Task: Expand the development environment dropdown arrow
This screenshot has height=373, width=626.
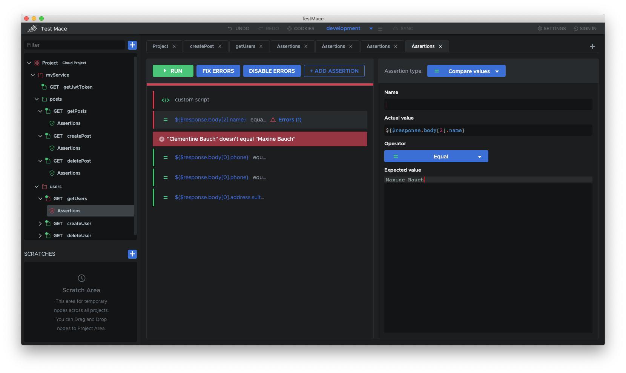Action: click(371, 29)
